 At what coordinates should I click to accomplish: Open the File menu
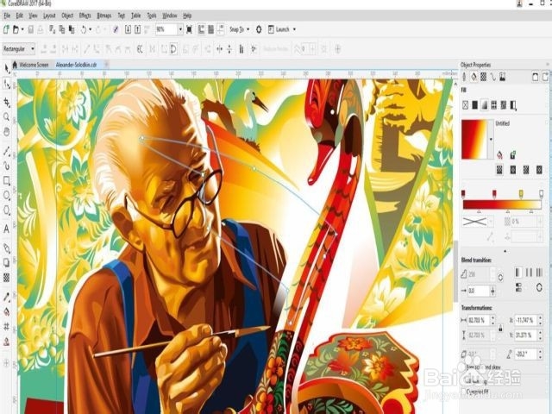click(7, 16)
